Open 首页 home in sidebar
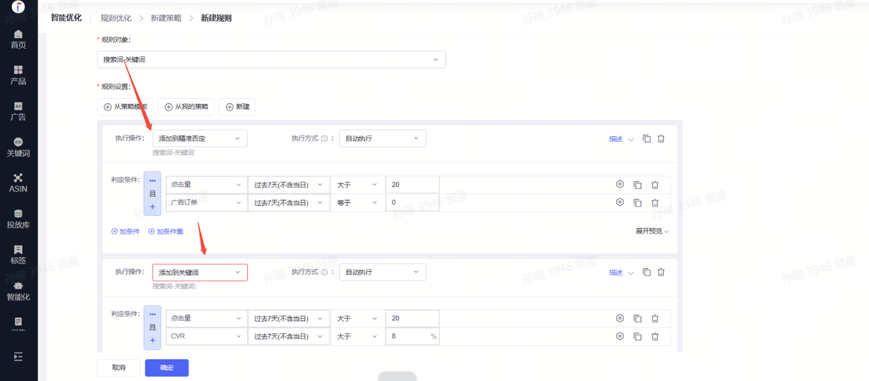 click(18, 39)
